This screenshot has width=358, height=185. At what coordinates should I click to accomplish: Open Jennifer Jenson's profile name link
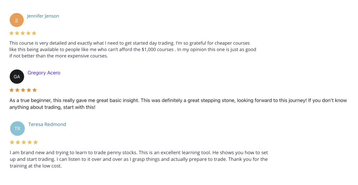click(x=43, y=16)
